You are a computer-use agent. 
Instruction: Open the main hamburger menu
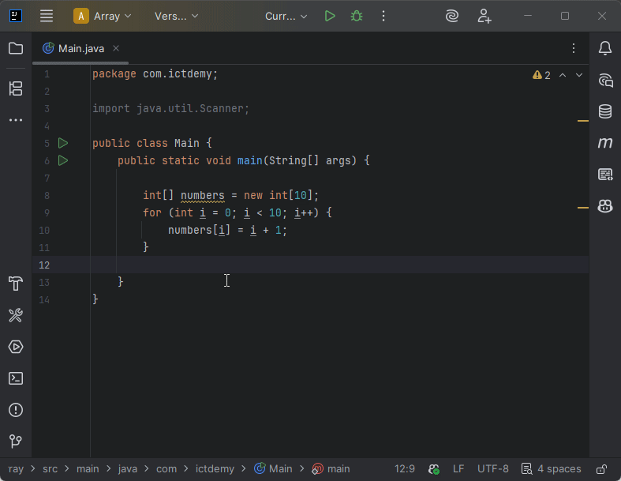pos(47,16)
